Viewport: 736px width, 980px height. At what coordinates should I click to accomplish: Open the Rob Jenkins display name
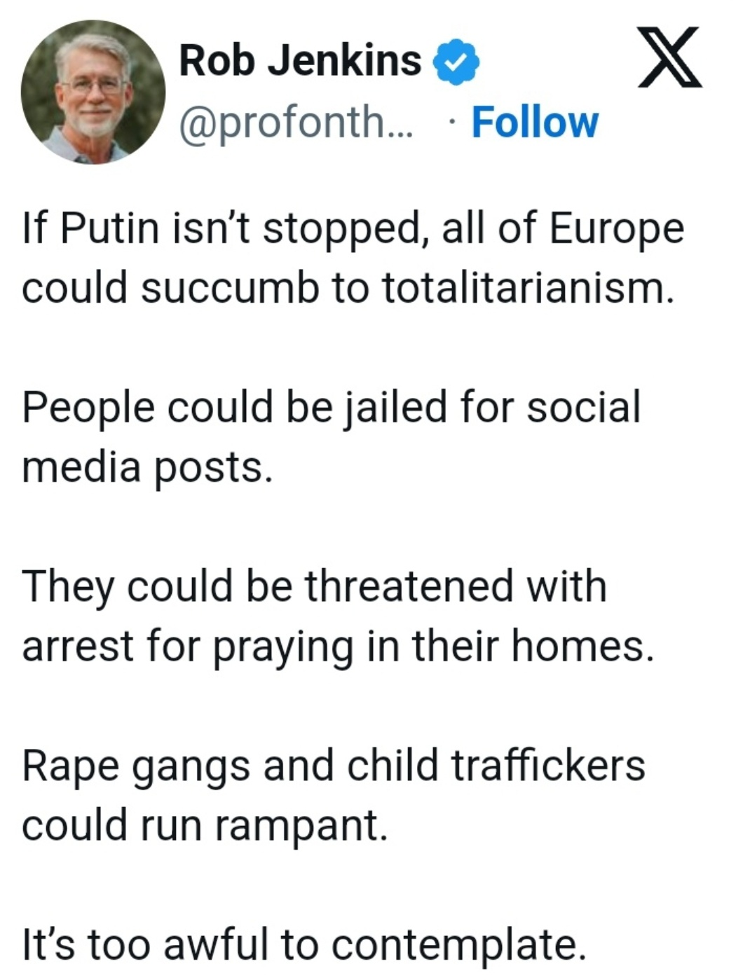300,60
